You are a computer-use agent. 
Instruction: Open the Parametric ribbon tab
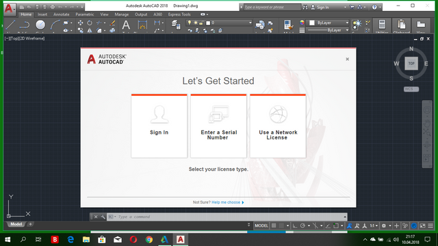pyautogui.click(x=85, y=14)
